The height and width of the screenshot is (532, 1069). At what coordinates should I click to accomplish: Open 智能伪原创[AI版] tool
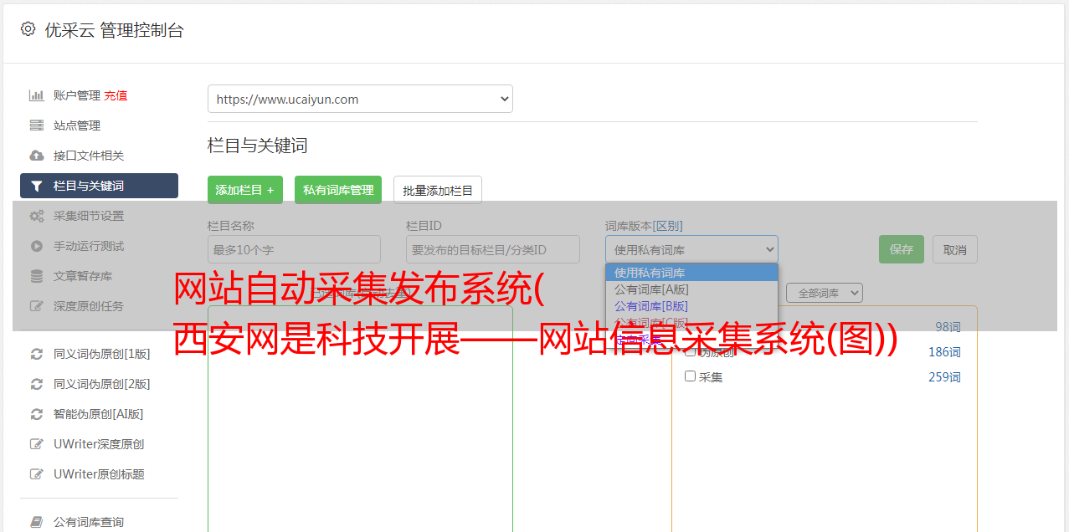(99, 414)
